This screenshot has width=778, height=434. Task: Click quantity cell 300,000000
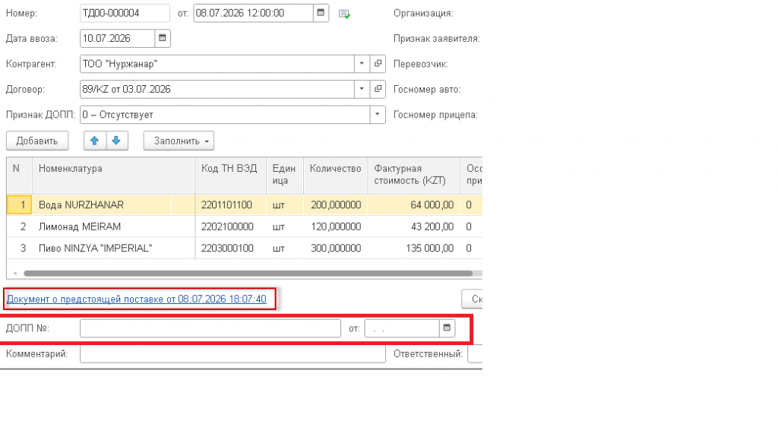pyautogui.click(x=335, y=248)
